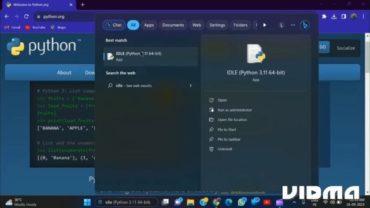Open the Chrome extensions puzzle icon
370x208 pixels.
click(324, 16)
